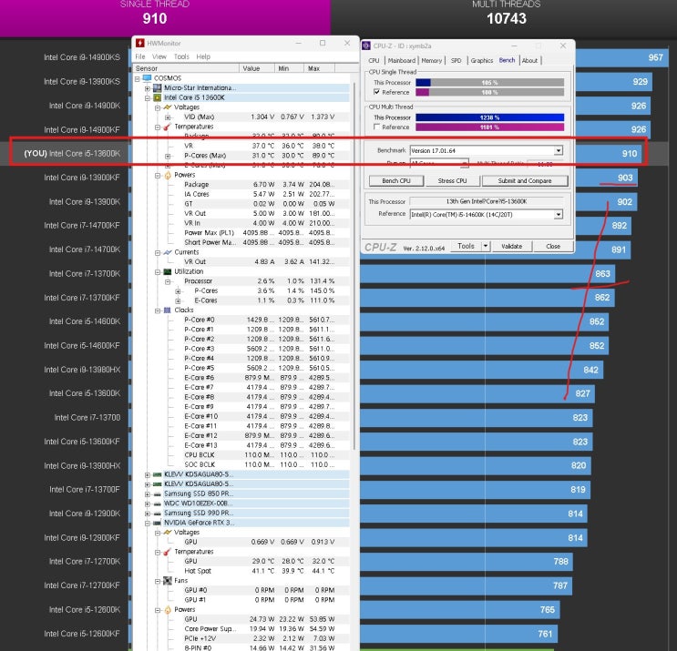Image resolution: width=677 pixels, height=651 pixels.
Task: Click the Intel Core i5 13600K chip icon
Action: click(157, 97)
